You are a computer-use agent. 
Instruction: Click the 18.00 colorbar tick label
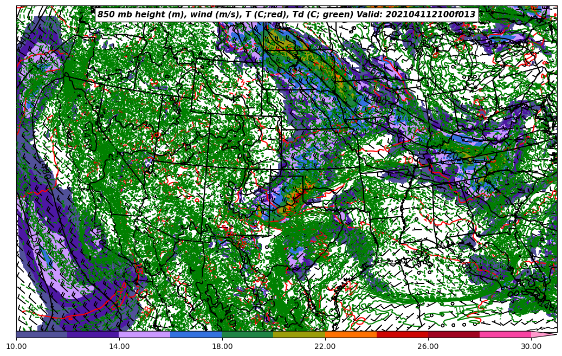coord(222,347)
